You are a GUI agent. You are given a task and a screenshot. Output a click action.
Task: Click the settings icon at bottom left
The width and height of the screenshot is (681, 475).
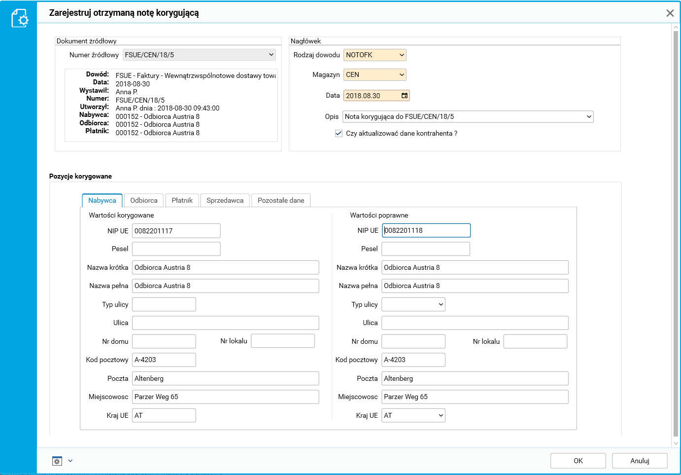click(x=57, y=461)
